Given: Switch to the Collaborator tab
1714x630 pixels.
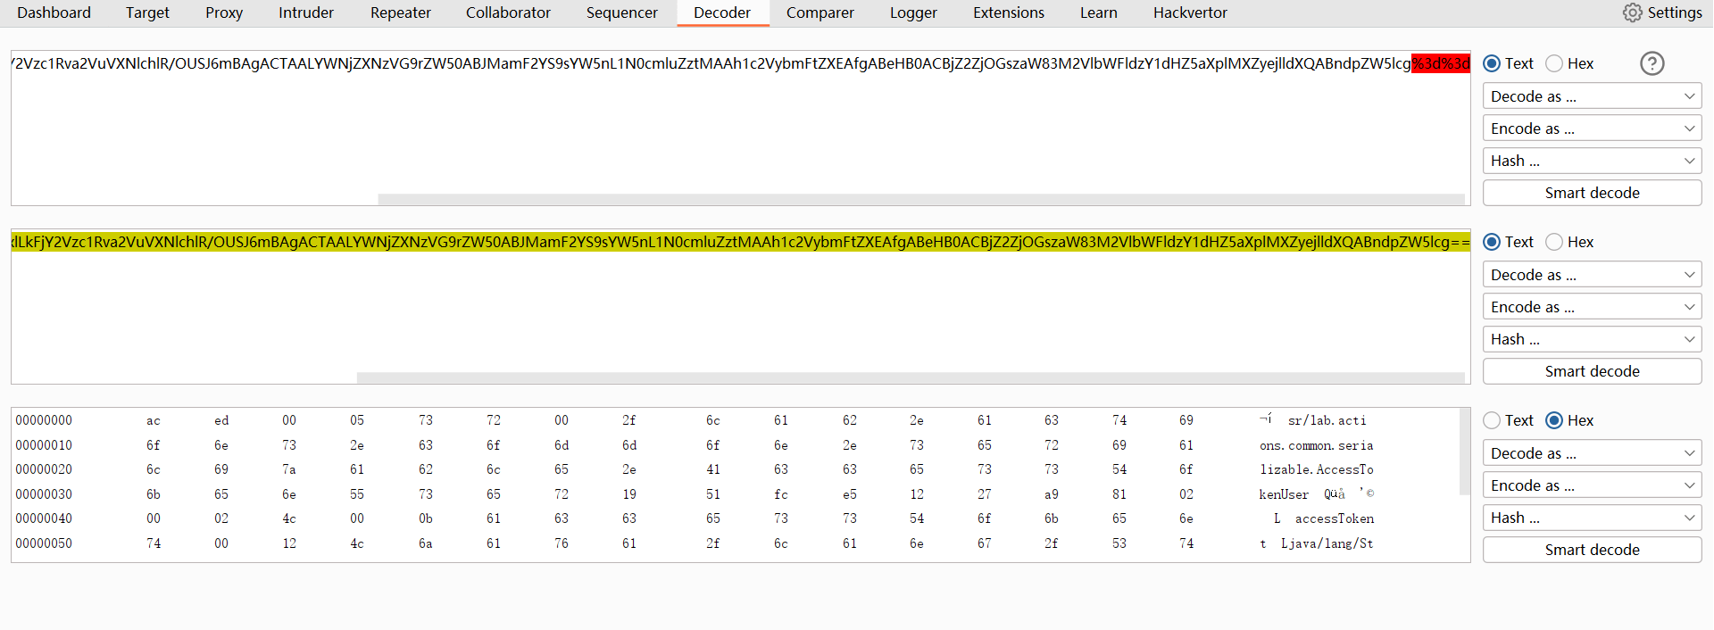Looking at the screenshot, I should (508, 12).
